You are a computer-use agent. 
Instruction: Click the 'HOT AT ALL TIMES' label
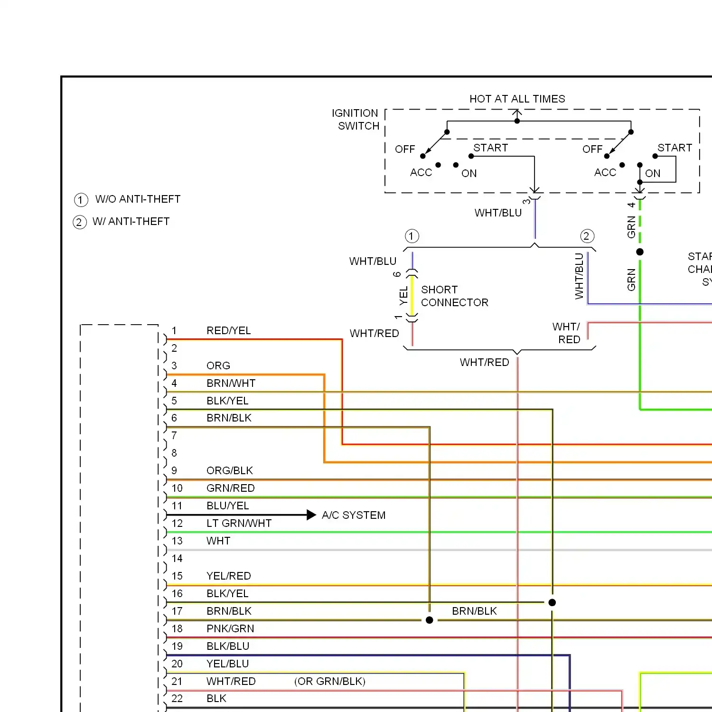[x=517, y=99]
